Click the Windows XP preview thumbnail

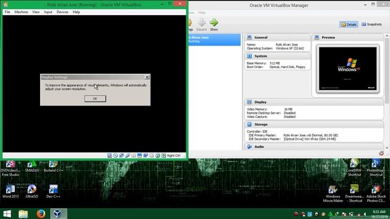(x=348, y=69)
